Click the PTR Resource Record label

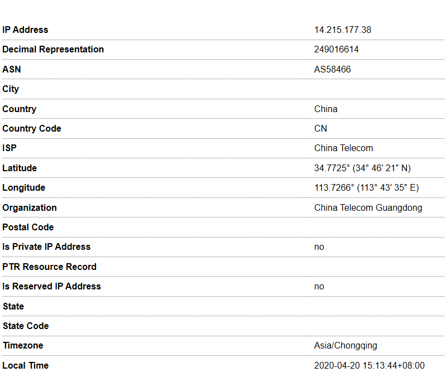point(49,267)
